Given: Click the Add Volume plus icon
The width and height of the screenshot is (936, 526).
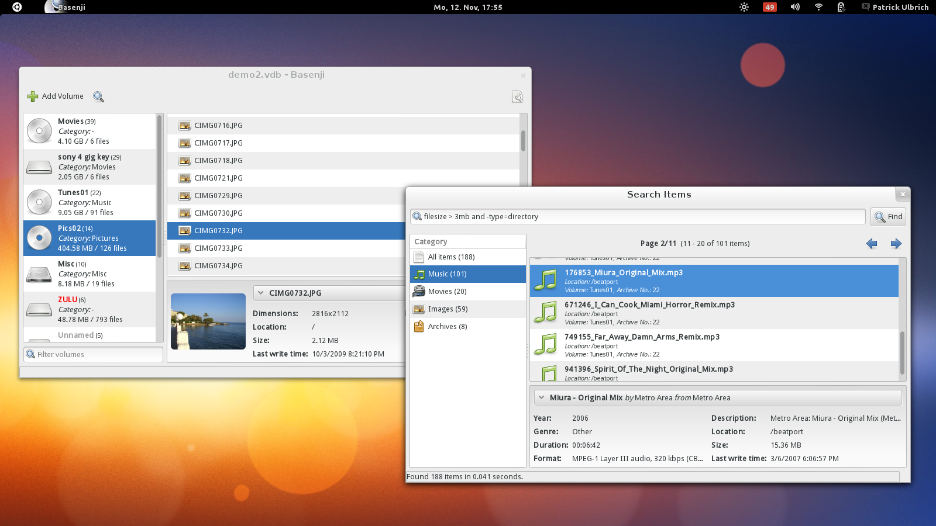Looking at the screenshot, I should click(x=33, y=96).
